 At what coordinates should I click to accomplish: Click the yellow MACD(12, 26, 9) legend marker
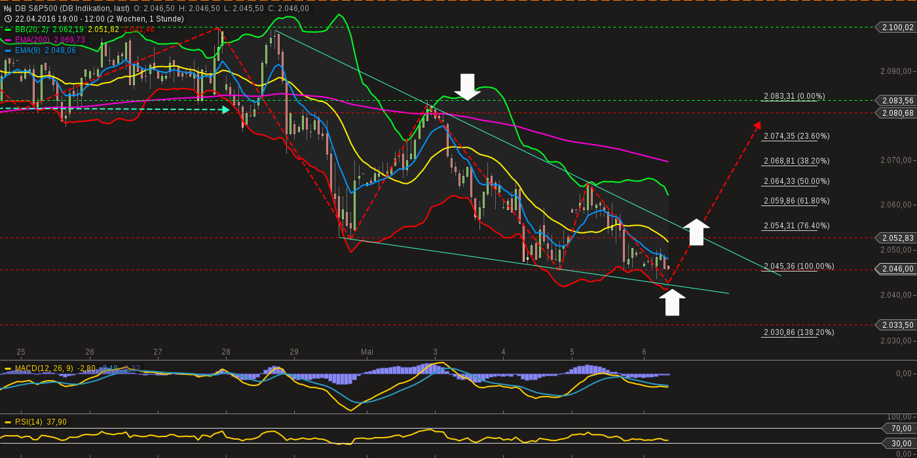point(8,368)
